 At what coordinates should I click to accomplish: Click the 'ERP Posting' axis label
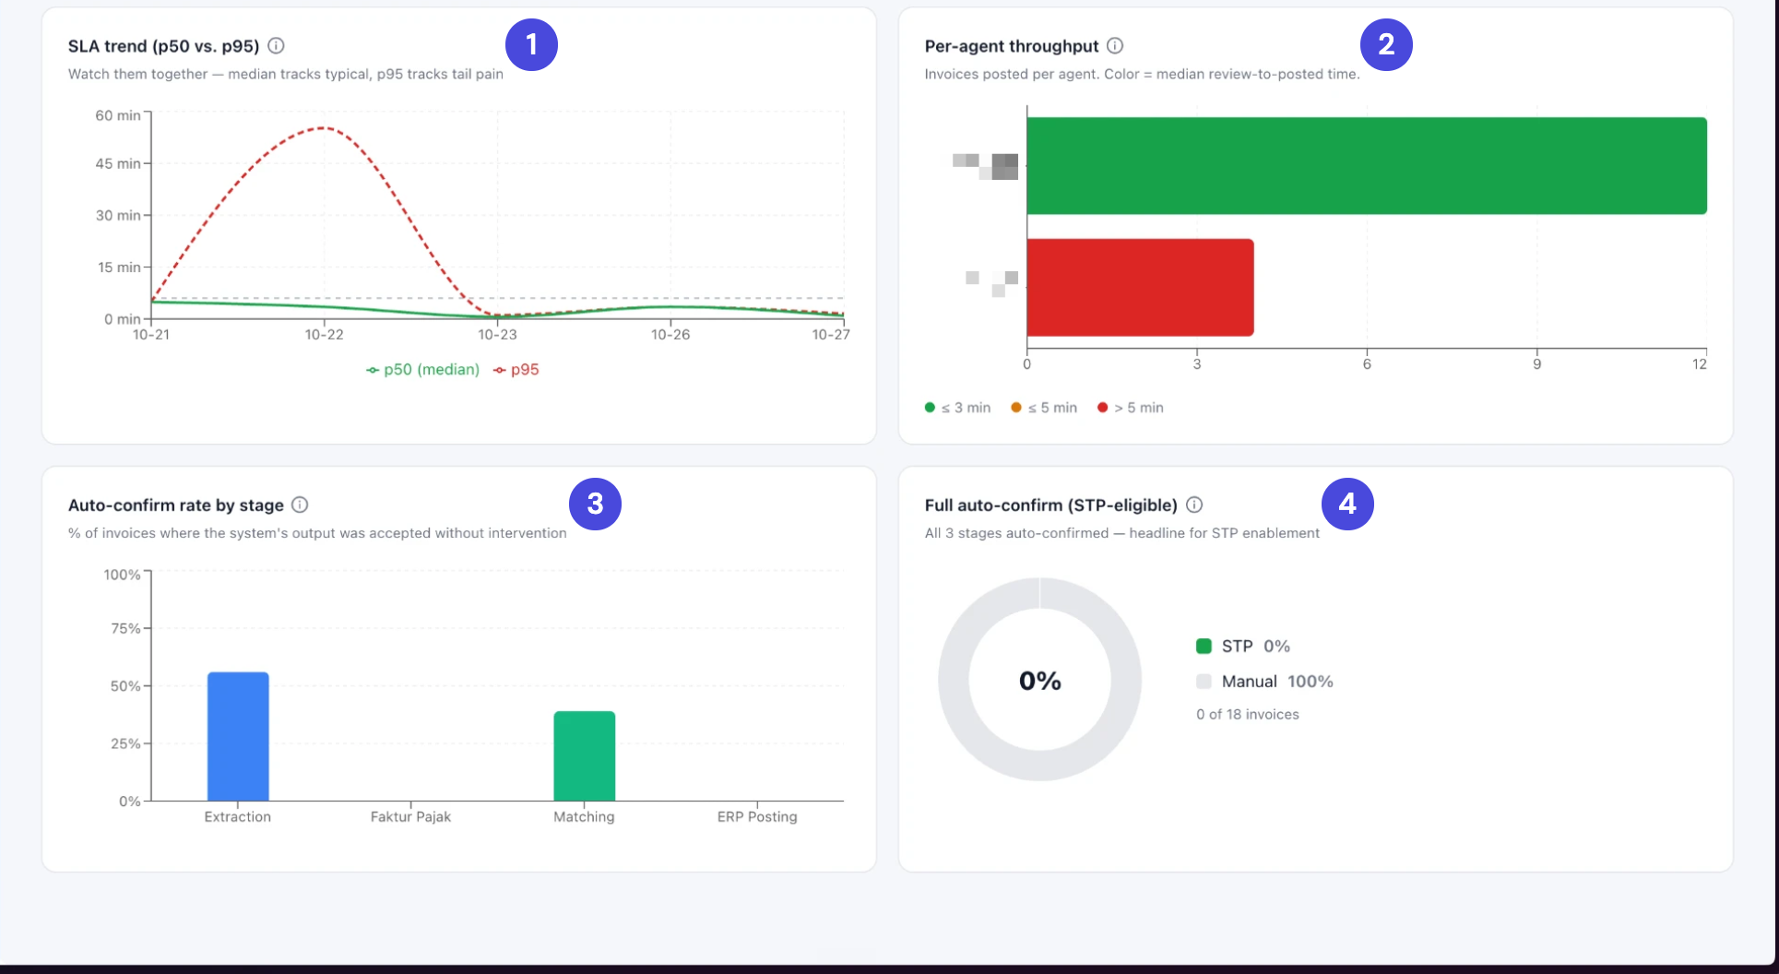pos(757,817)
